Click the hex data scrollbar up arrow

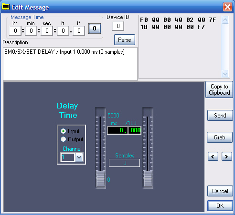point(225,20)
